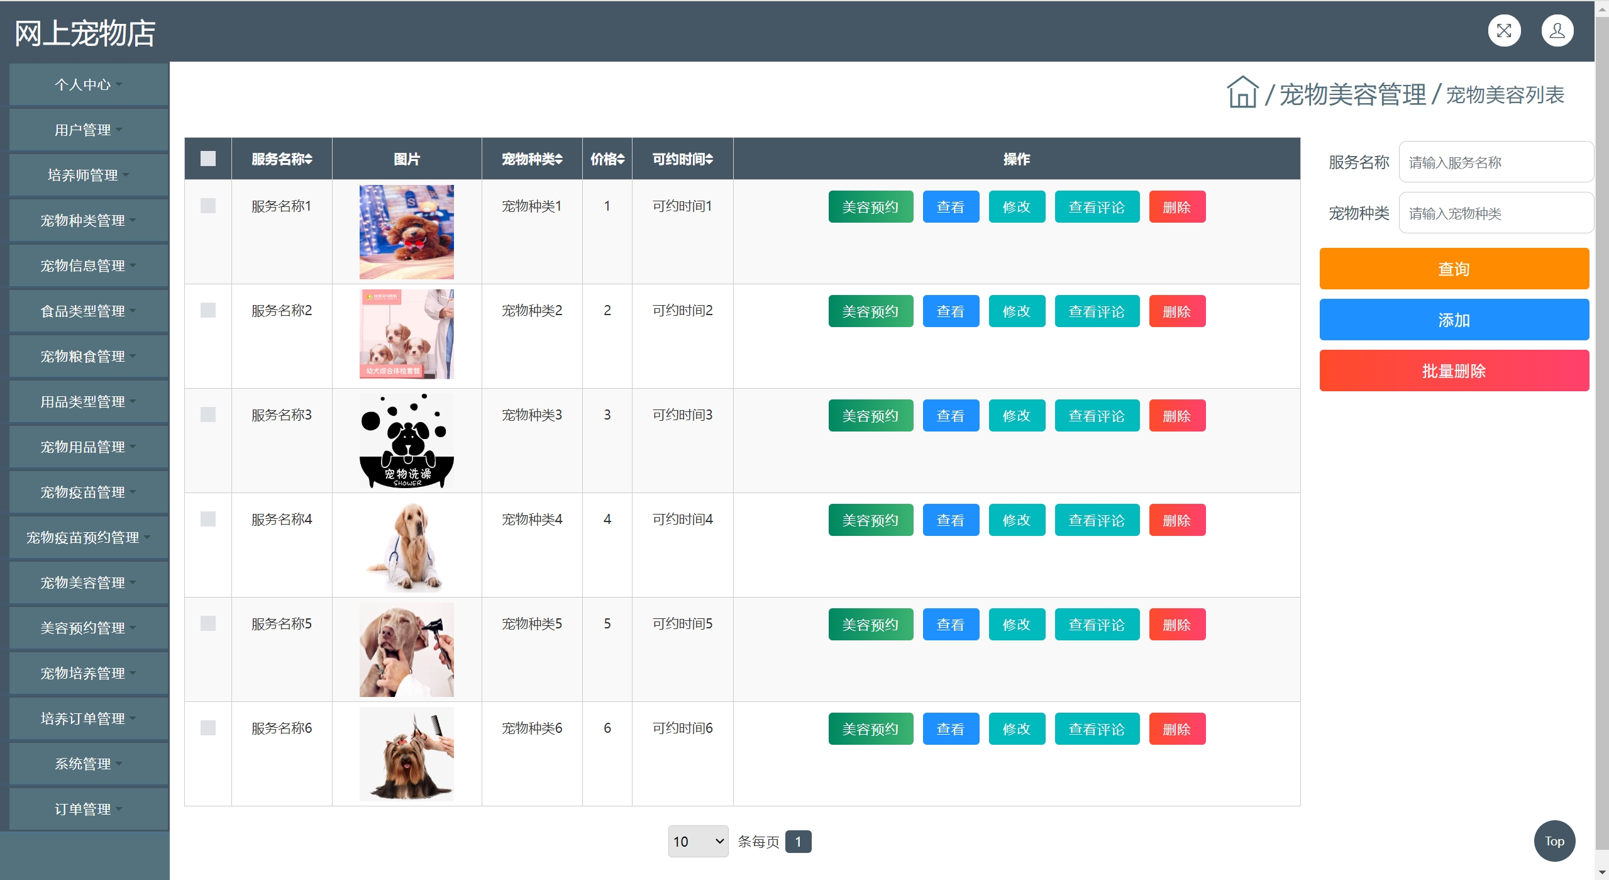Select the checkbox for 服务名称4 row
1609x880 pixels.
208,519
